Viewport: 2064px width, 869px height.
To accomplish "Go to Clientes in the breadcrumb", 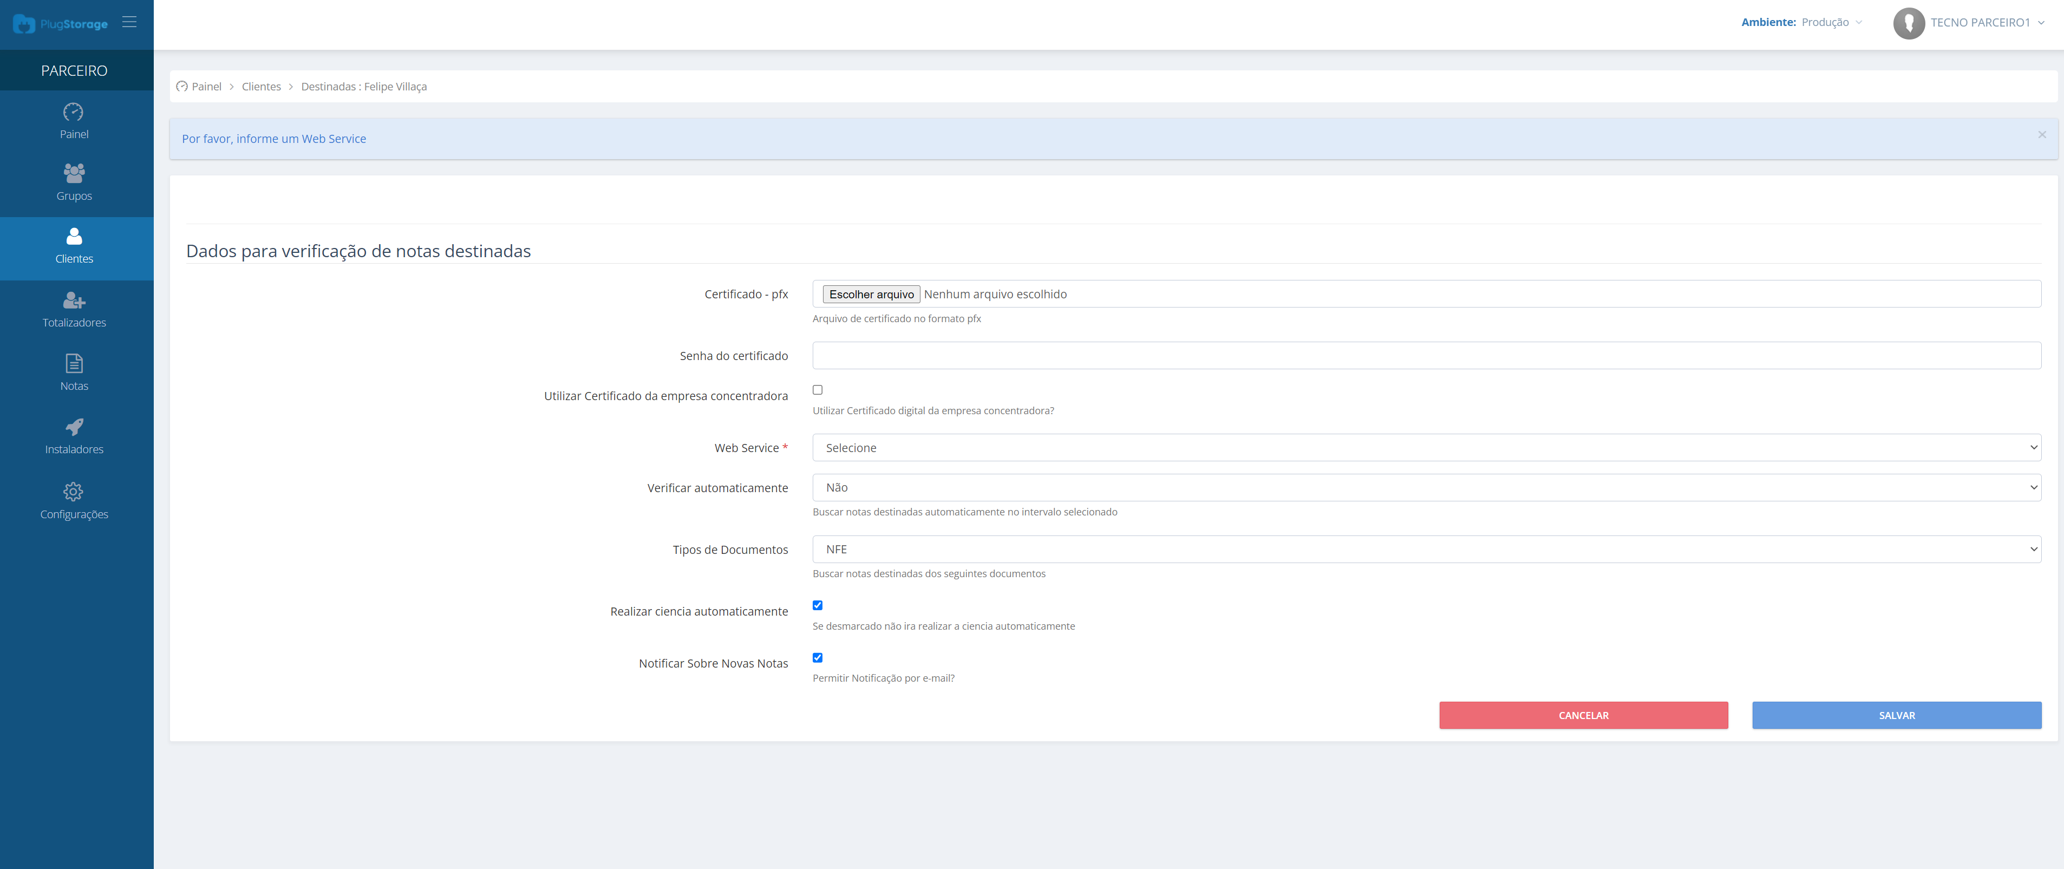I will pyautogui.click(x=261, y=87).
